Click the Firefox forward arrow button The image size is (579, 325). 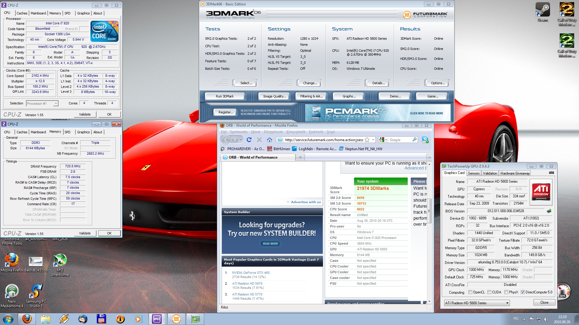[x=235, y=140]
